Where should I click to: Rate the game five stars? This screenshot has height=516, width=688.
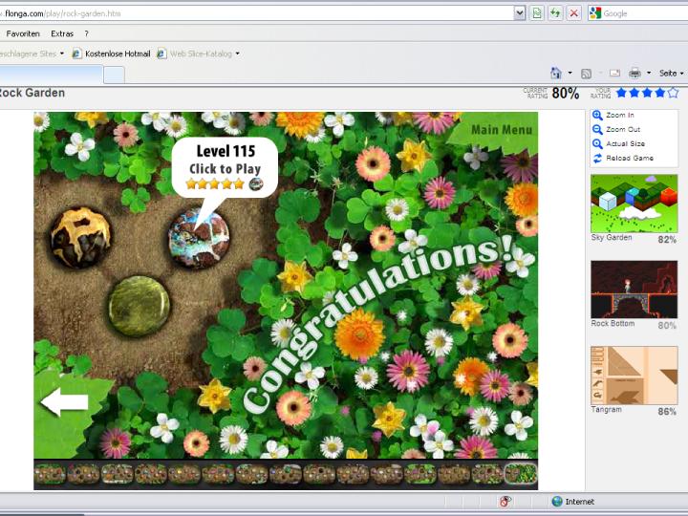point(673,93)
